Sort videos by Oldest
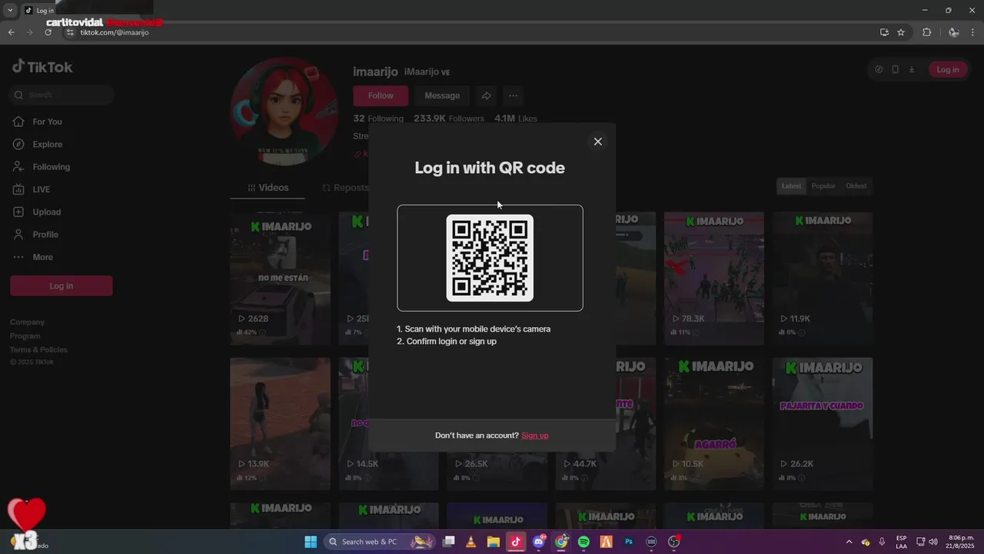984x554 pixels. (x=856, y=186)
